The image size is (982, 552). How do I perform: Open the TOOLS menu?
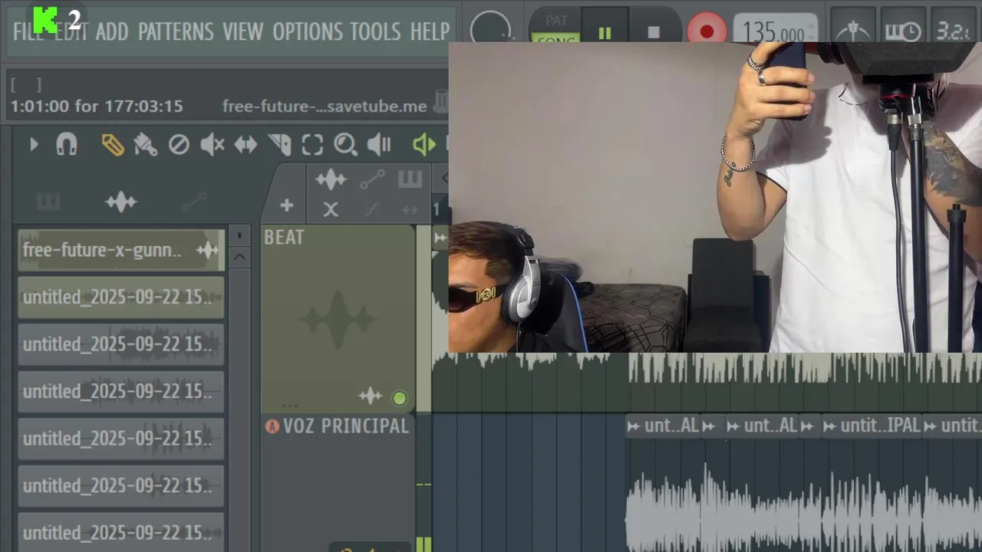point(375,31)
